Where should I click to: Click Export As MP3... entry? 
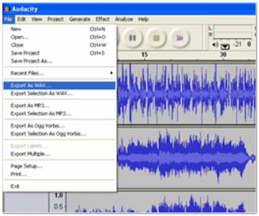(60, 106)
